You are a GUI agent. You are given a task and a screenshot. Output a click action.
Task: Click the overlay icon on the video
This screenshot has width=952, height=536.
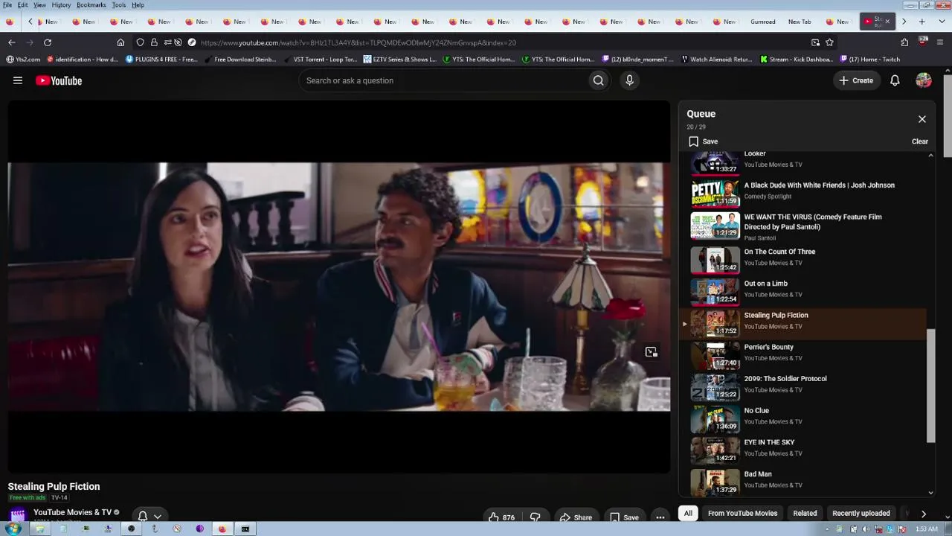coord(651,352)
